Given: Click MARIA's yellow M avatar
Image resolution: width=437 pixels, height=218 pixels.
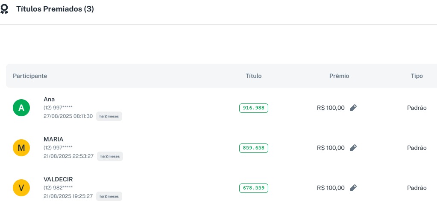Looking at the screenshot, I should tap(21, 148).
